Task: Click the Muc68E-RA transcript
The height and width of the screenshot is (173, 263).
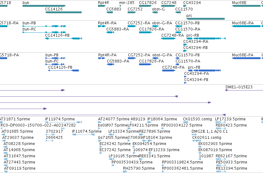Action: pos(246,26)
